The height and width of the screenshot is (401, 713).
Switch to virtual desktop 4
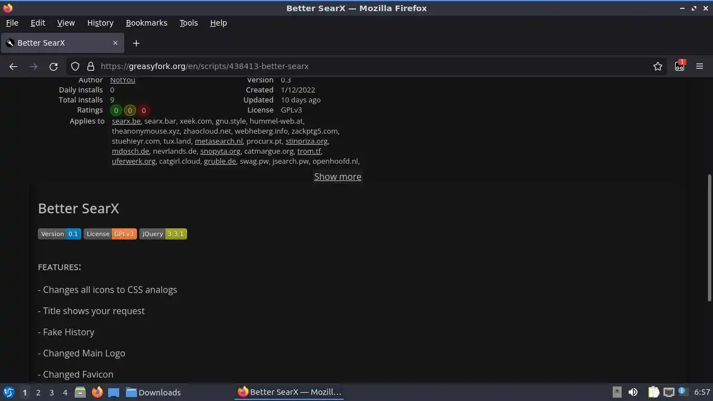click(x=65, y=393)
